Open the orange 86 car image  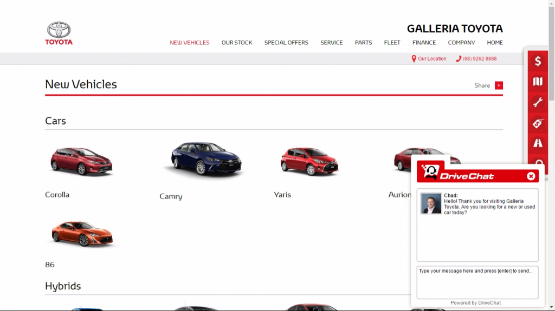tap(82, 234)
